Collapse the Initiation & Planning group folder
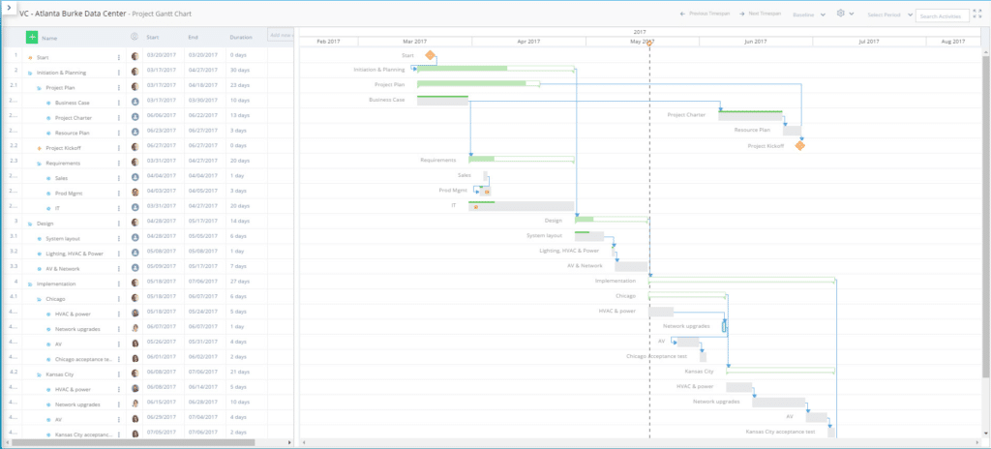 (30, 73)
